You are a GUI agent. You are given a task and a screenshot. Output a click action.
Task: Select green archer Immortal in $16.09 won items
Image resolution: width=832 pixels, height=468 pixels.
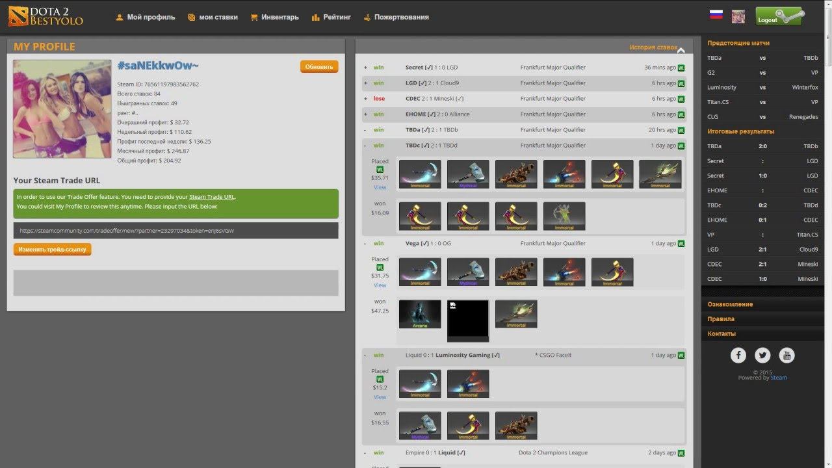click(x=564, y=216)
